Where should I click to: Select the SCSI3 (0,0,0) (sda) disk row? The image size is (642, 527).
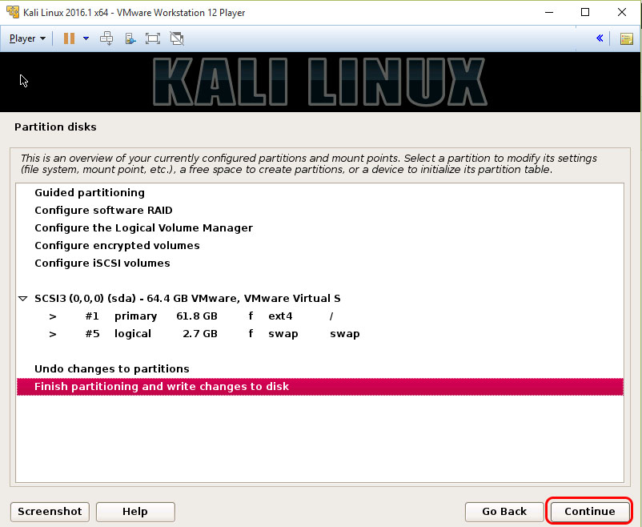[x=319, y=298]
